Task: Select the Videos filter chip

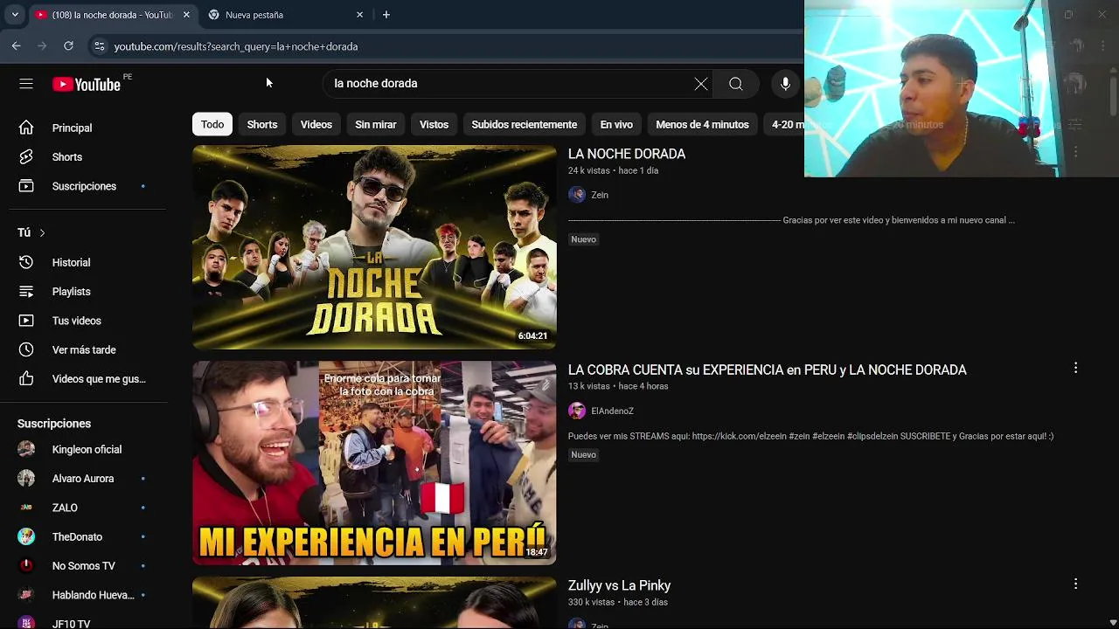Action: [x=316, y=125]
